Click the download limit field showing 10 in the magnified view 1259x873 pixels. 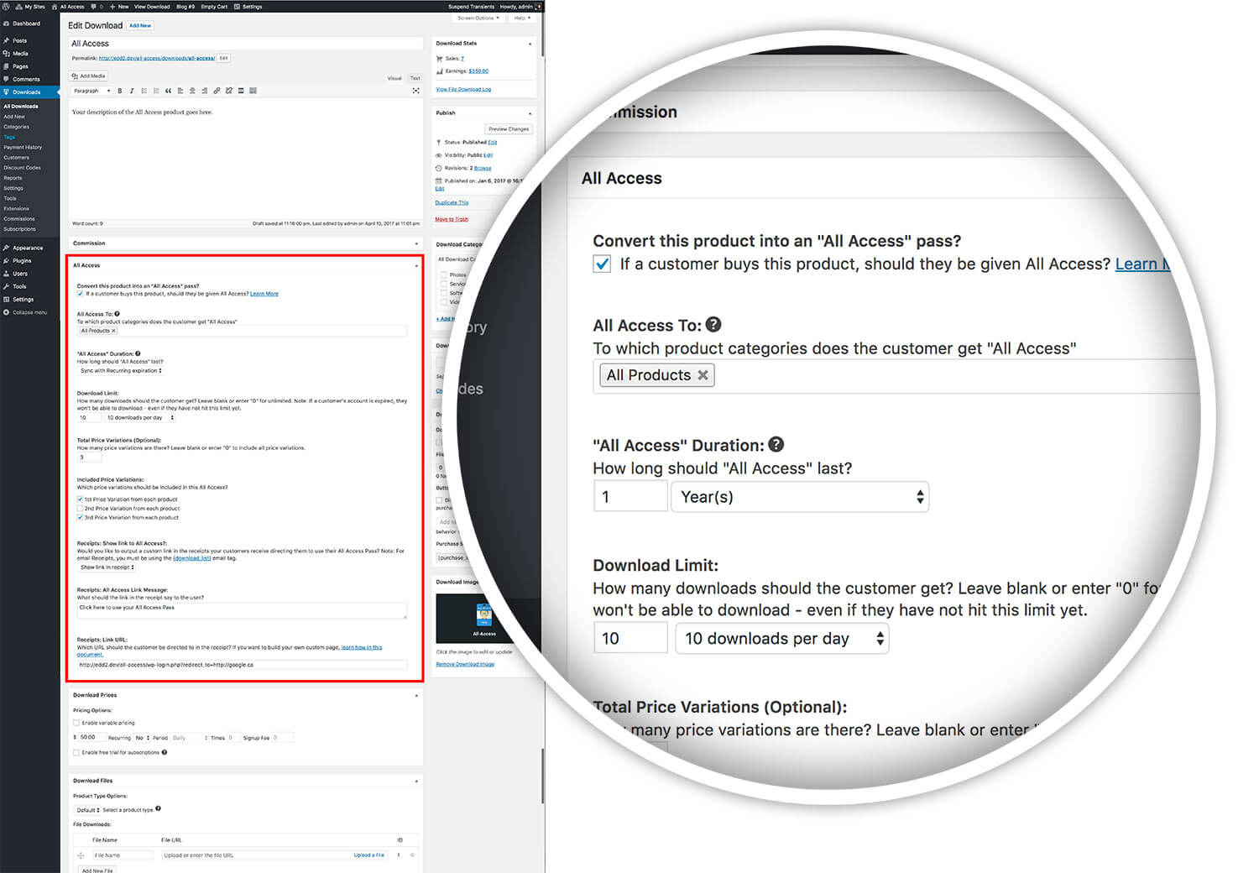click(x=630, y=639)
